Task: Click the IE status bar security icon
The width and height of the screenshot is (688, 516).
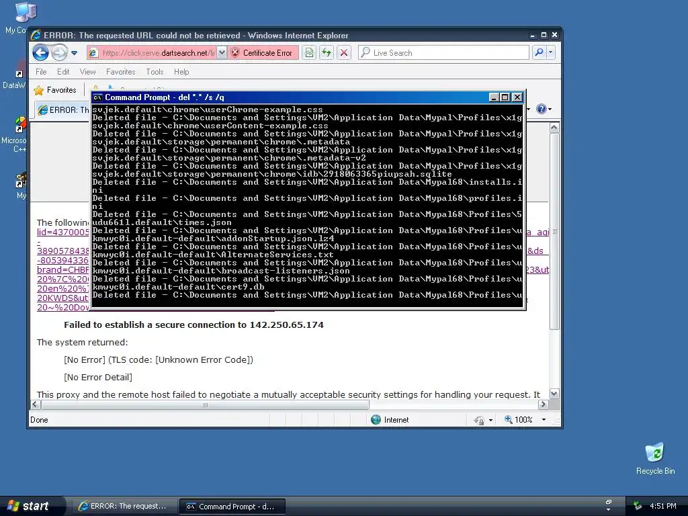Action: click(x=478, y=421)
